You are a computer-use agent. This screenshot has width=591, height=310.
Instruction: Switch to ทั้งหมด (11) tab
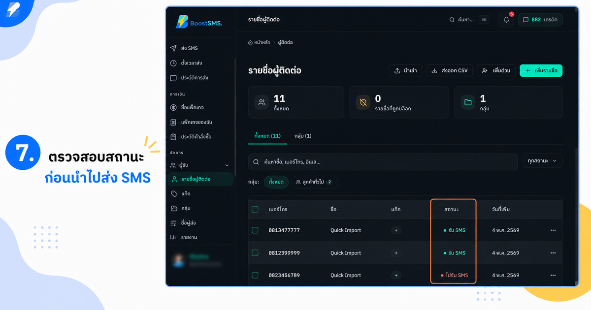267,136
